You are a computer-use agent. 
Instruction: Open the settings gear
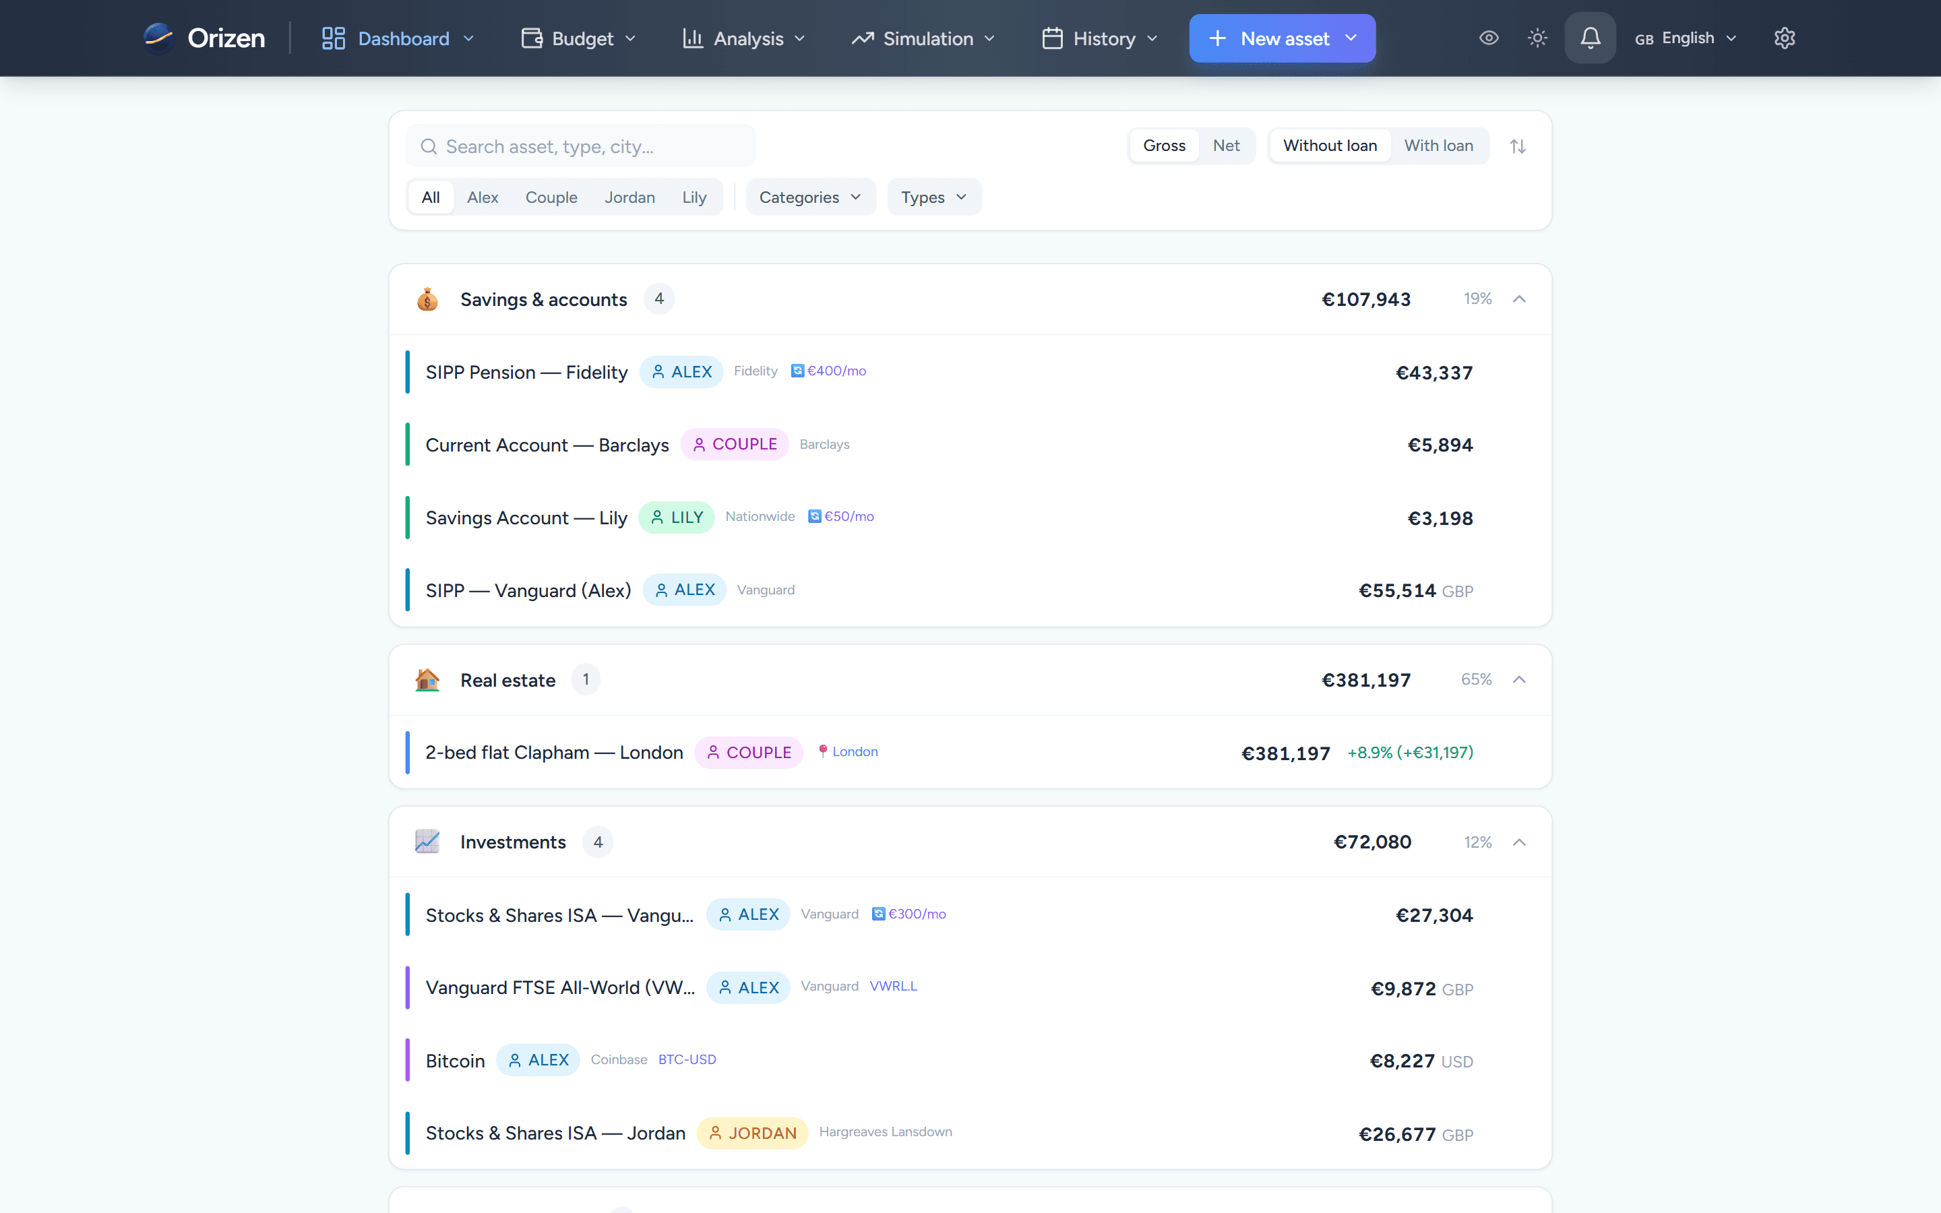tap(1784, 38)
